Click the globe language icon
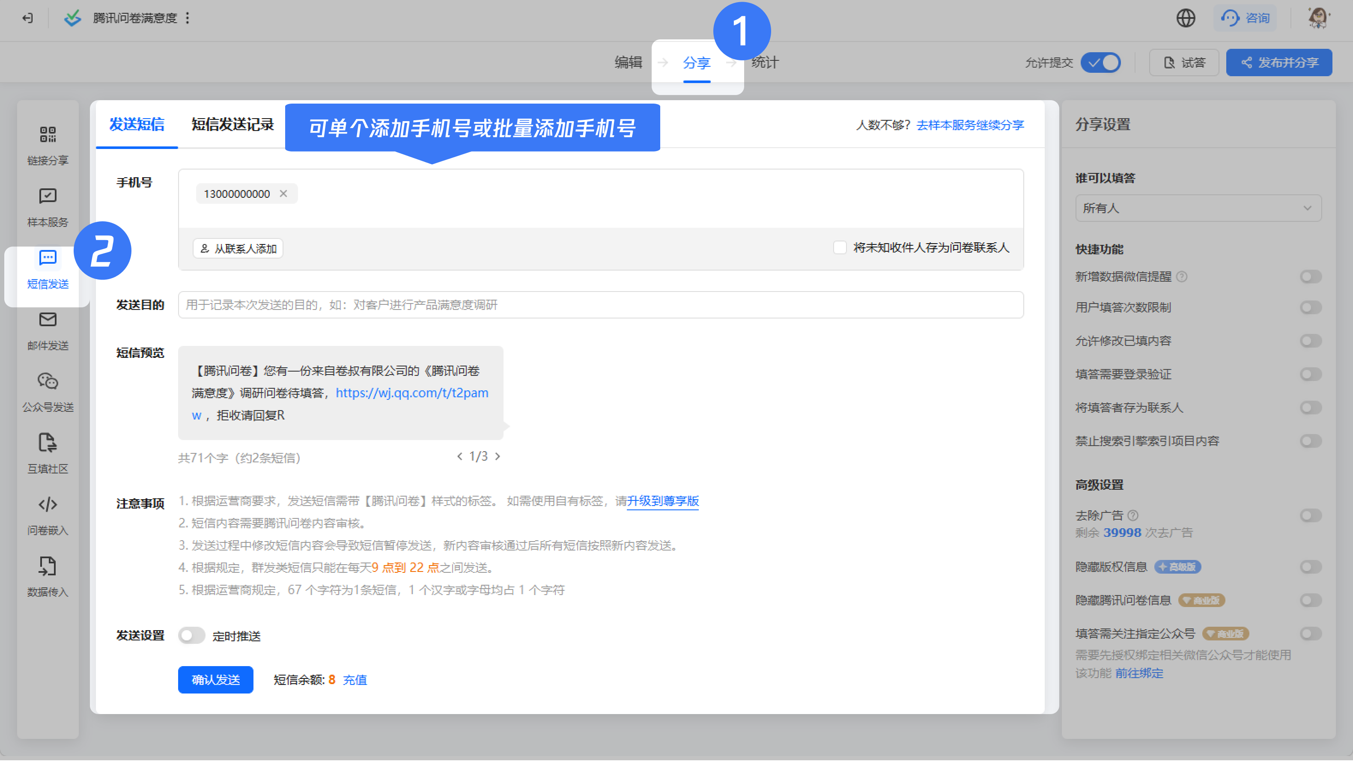This screenshot has width=1353, height=762. tap(1186, 18)
